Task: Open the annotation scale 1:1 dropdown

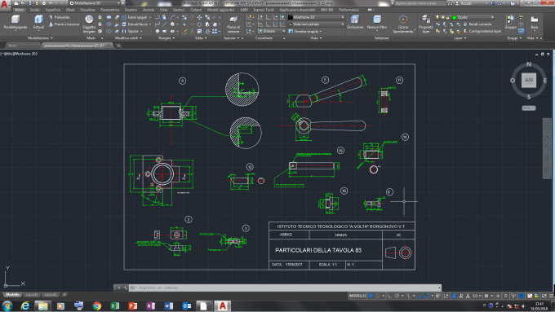Action: (477, 296)
